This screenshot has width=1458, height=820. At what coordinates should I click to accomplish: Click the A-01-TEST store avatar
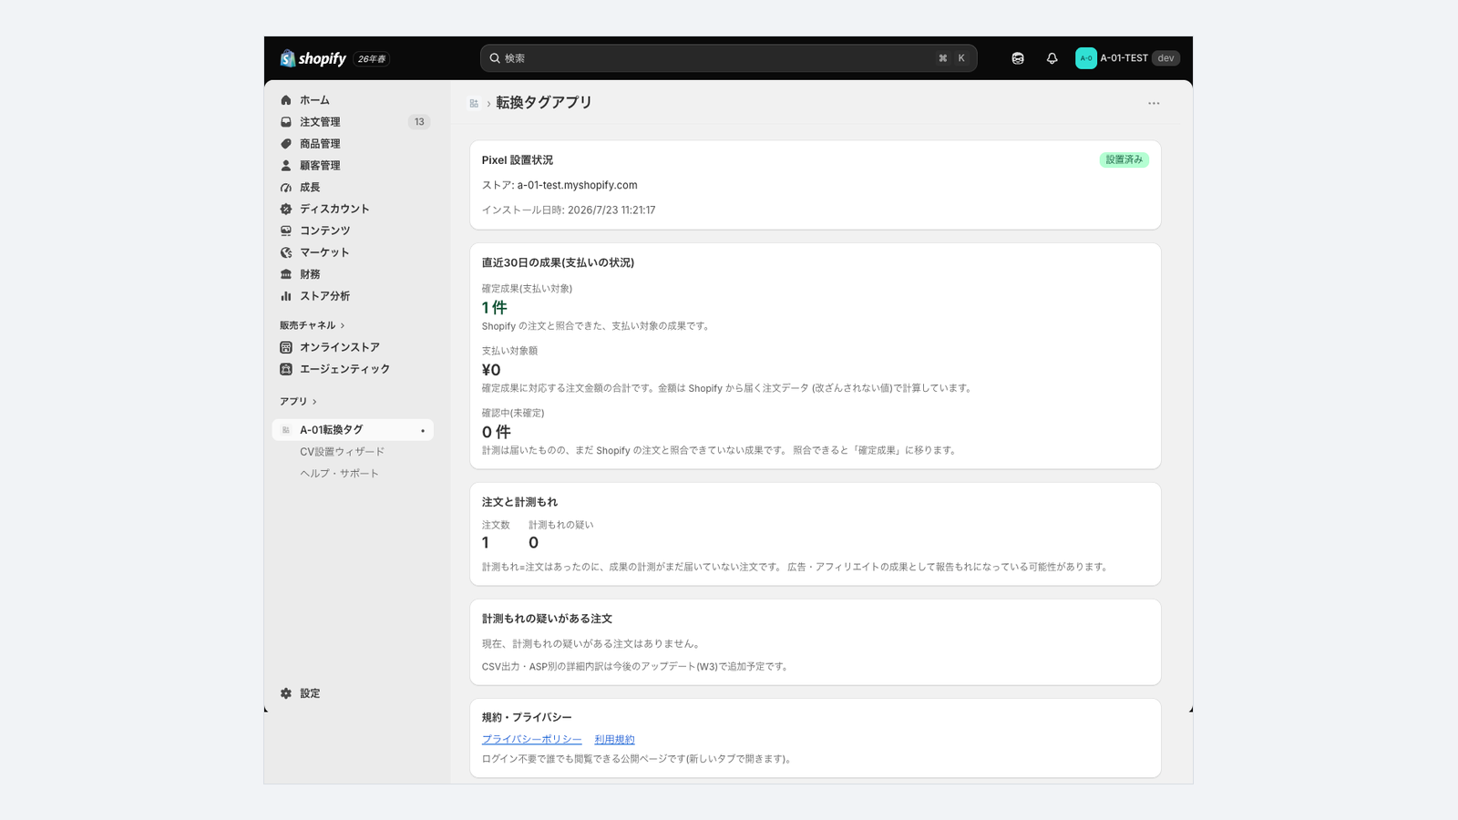(x=1086, y=58)
